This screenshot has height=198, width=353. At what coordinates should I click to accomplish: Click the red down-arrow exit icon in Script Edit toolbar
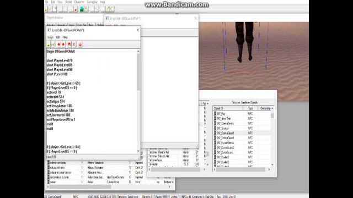click(80, 45)
